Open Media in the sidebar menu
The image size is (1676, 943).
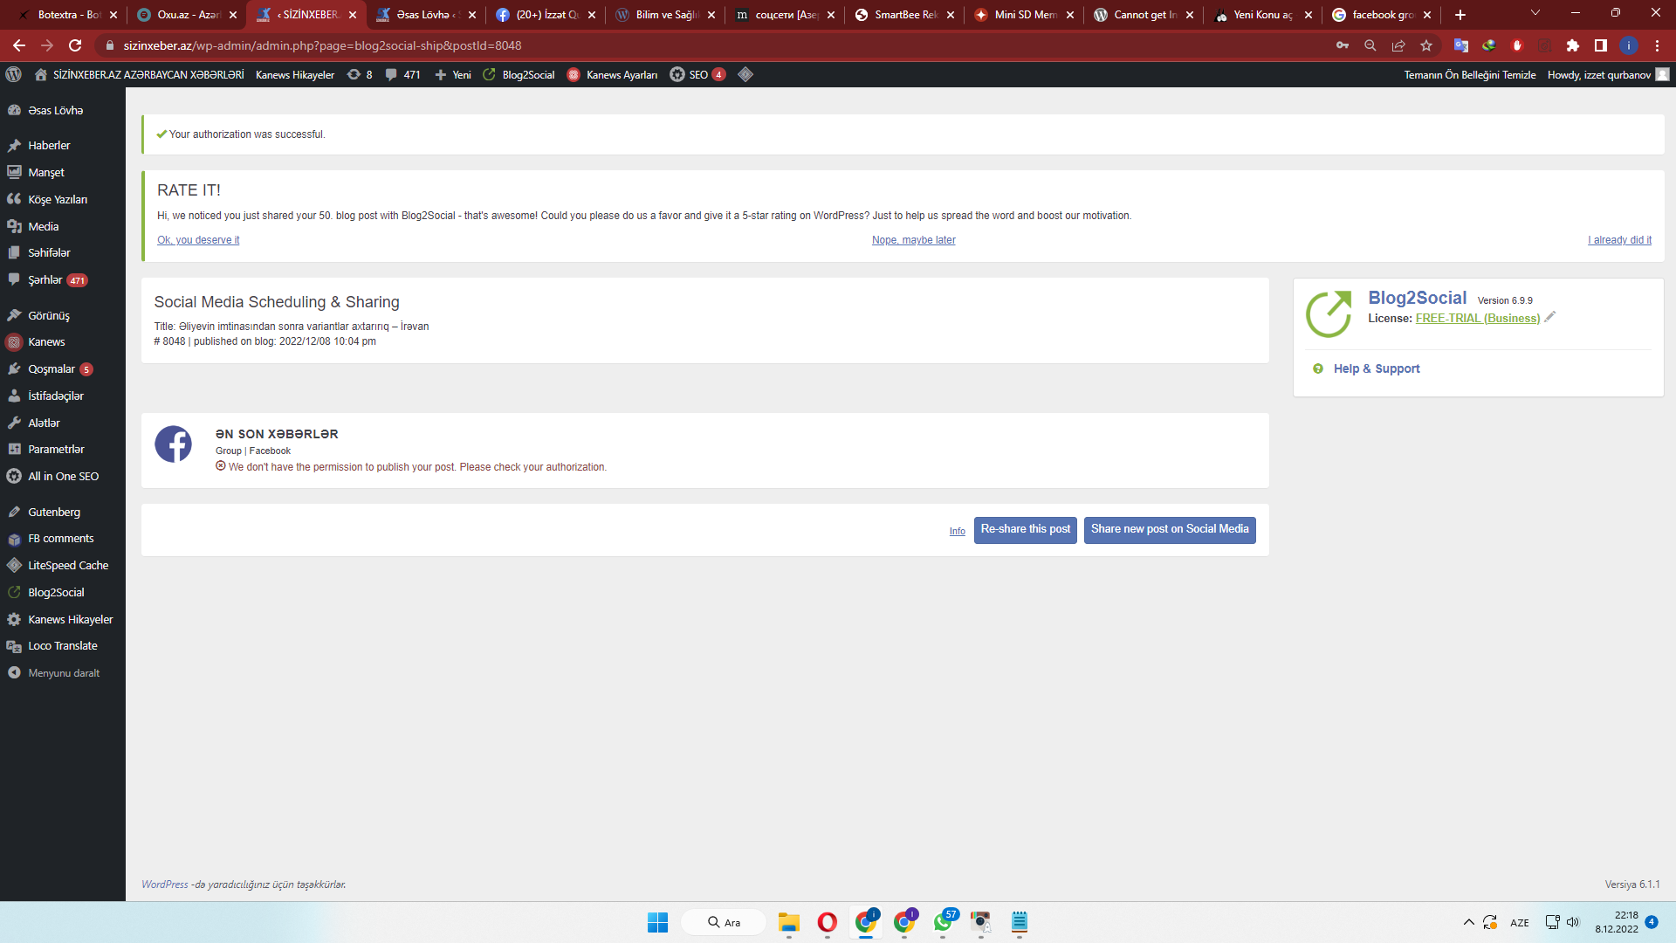coord(44,226)
